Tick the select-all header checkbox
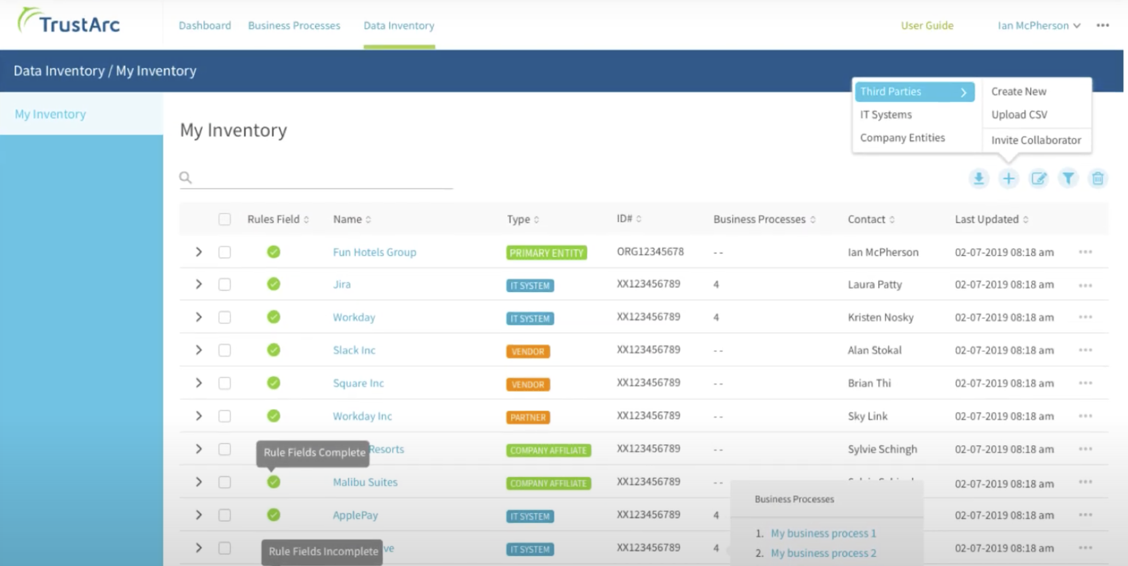The width and height of the screenshot is (1128, 566). click(x=224, y=219)
